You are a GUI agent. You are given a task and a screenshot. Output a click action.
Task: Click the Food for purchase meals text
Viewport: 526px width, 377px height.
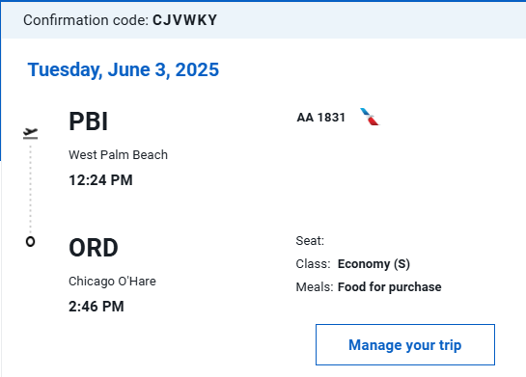(390, 287)
